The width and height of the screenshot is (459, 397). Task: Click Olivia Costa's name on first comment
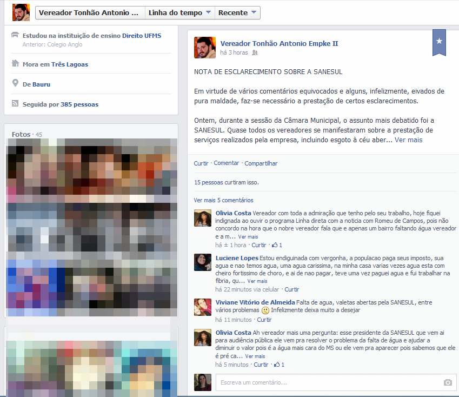[x=234, y=213]
